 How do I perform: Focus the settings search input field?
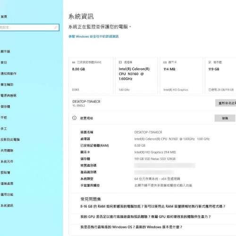point(29,27)
